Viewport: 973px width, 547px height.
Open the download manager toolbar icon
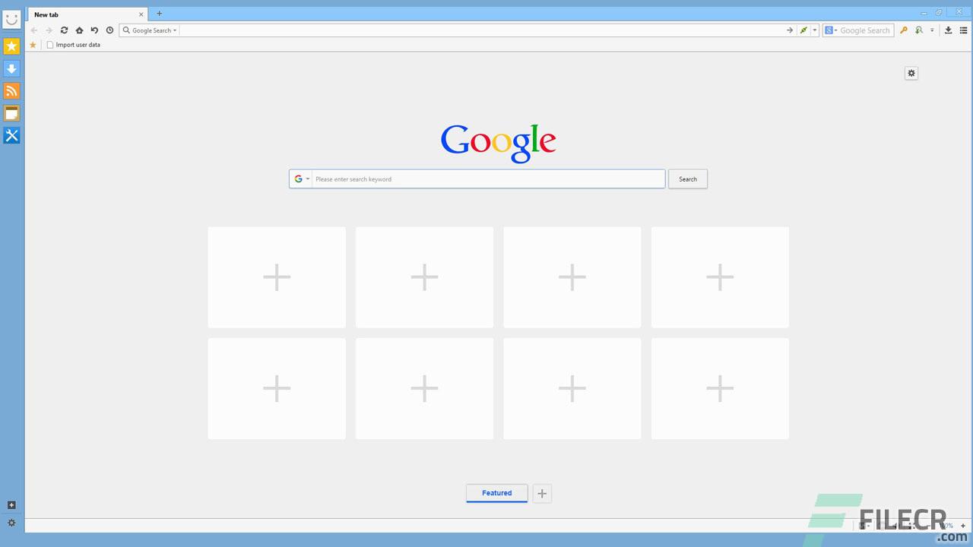tap(948, 30)
